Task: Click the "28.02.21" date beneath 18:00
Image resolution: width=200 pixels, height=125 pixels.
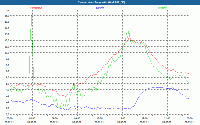Action: click(144, 122)
